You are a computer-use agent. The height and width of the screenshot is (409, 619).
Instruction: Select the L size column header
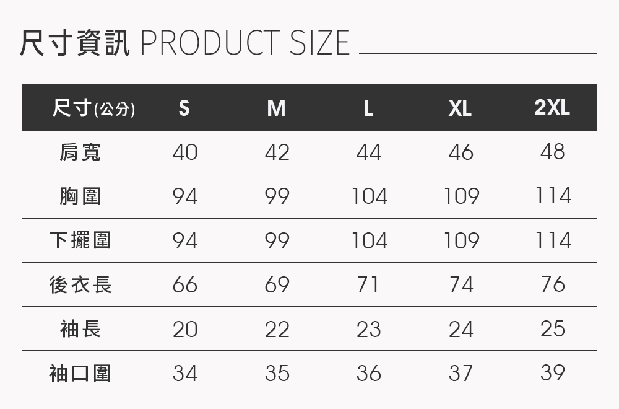[x=368, y=108]
